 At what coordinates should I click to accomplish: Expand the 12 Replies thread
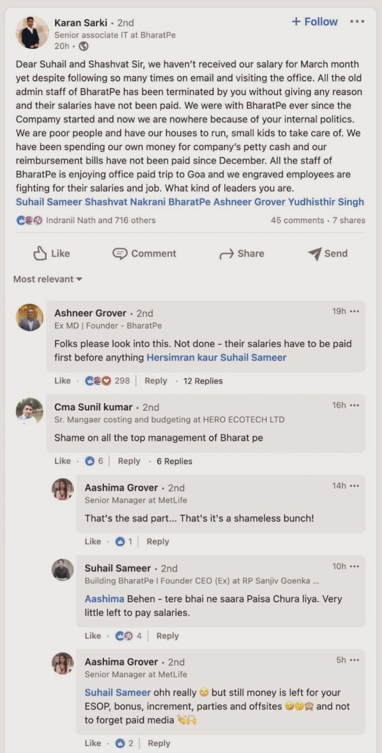point(203,381)
